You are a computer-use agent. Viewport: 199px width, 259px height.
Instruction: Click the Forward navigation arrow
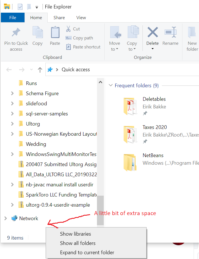pyautogui.click(x=22, y=70)
